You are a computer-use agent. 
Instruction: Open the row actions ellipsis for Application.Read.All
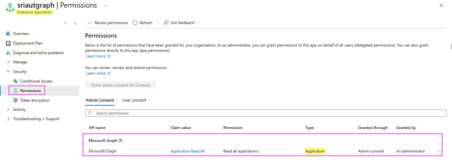coord(439,151)
